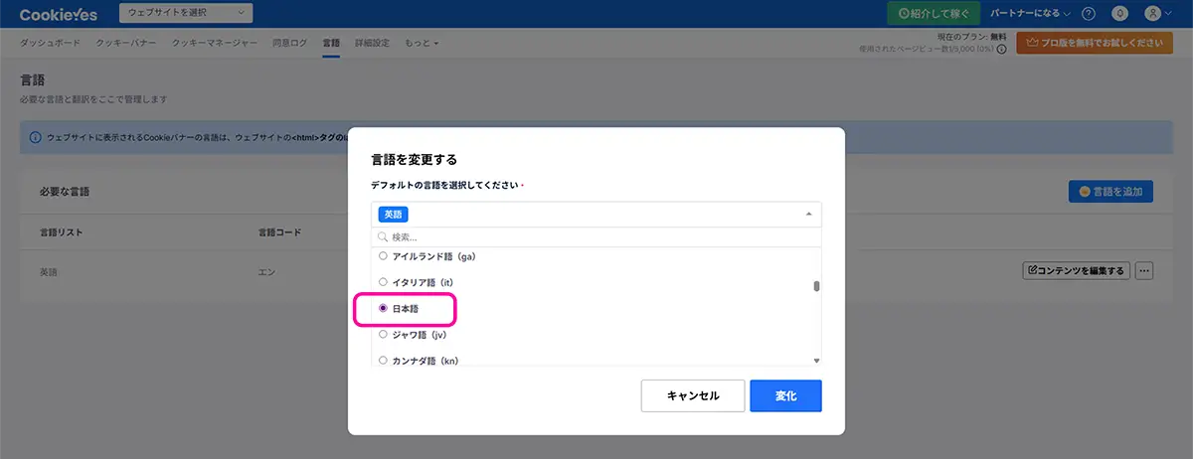Go to the ダッシュボード tab
1193x459 pixels.
pyautogui.click(x=52, y=44)
